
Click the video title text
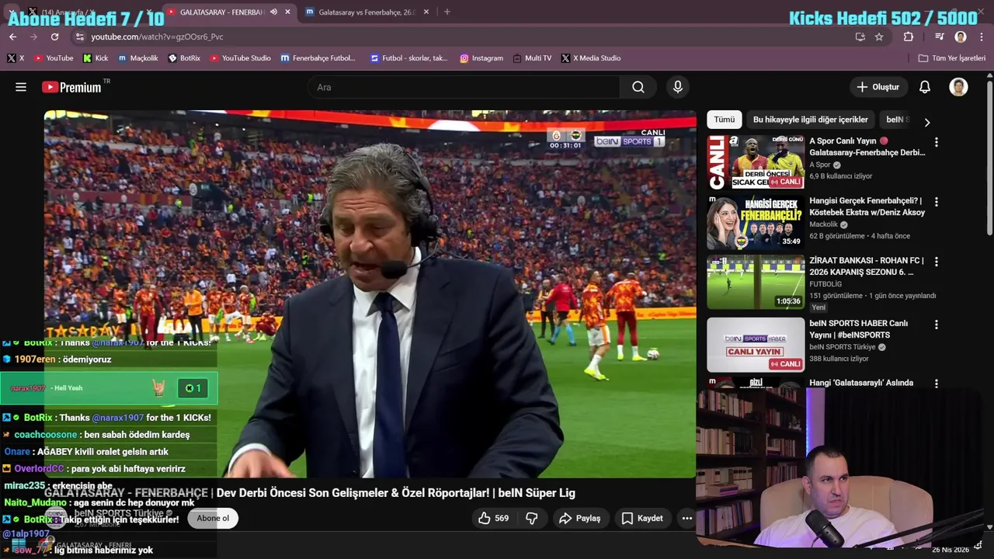[x=309, y=493]
